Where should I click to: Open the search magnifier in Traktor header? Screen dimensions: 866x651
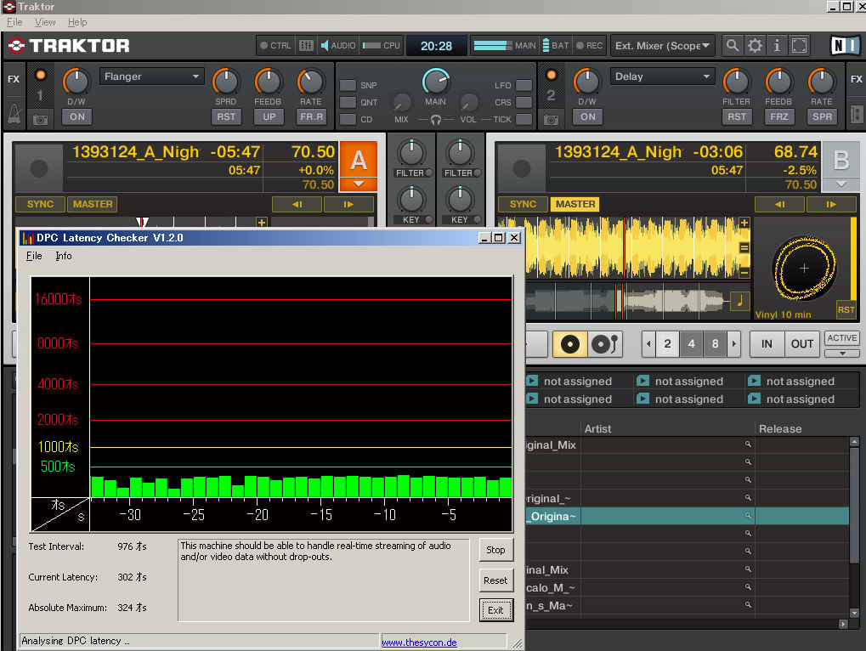click(733, 45)
